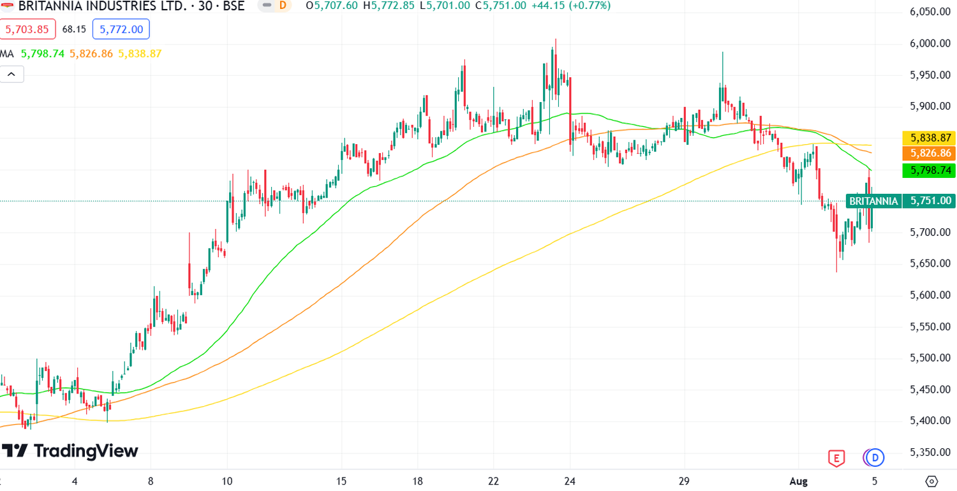This screenshot has width=957, height=491.
Task: Click date 22 on time axis
Action: coord(493,481)
